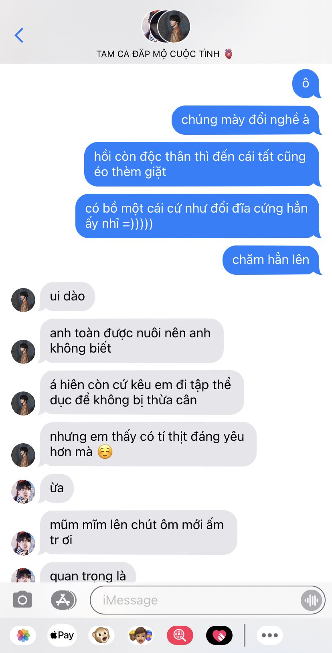Open the red globe search images app
The width and height of the screenshot is (332, 653).
(180, 635)
